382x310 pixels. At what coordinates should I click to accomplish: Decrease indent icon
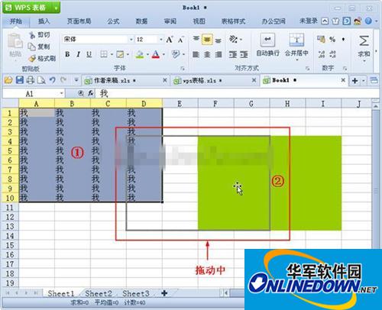233,54
